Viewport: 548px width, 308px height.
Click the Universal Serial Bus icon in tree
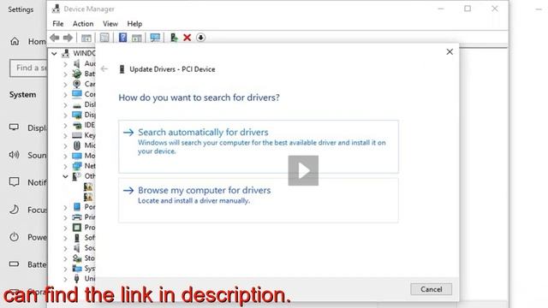pos(77,278)
